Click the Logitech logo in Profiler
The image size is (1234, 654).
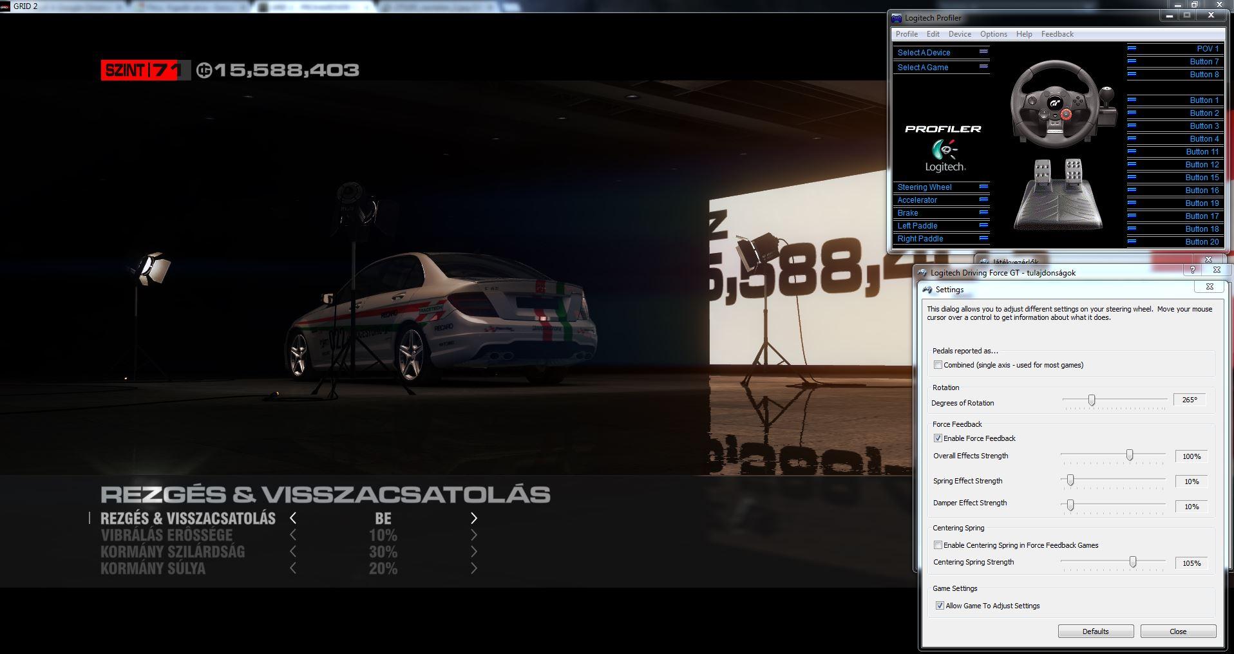click(945, 156)
